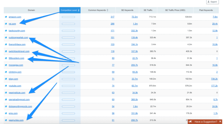Open the 99boulders.com domain link

(16, 58)
